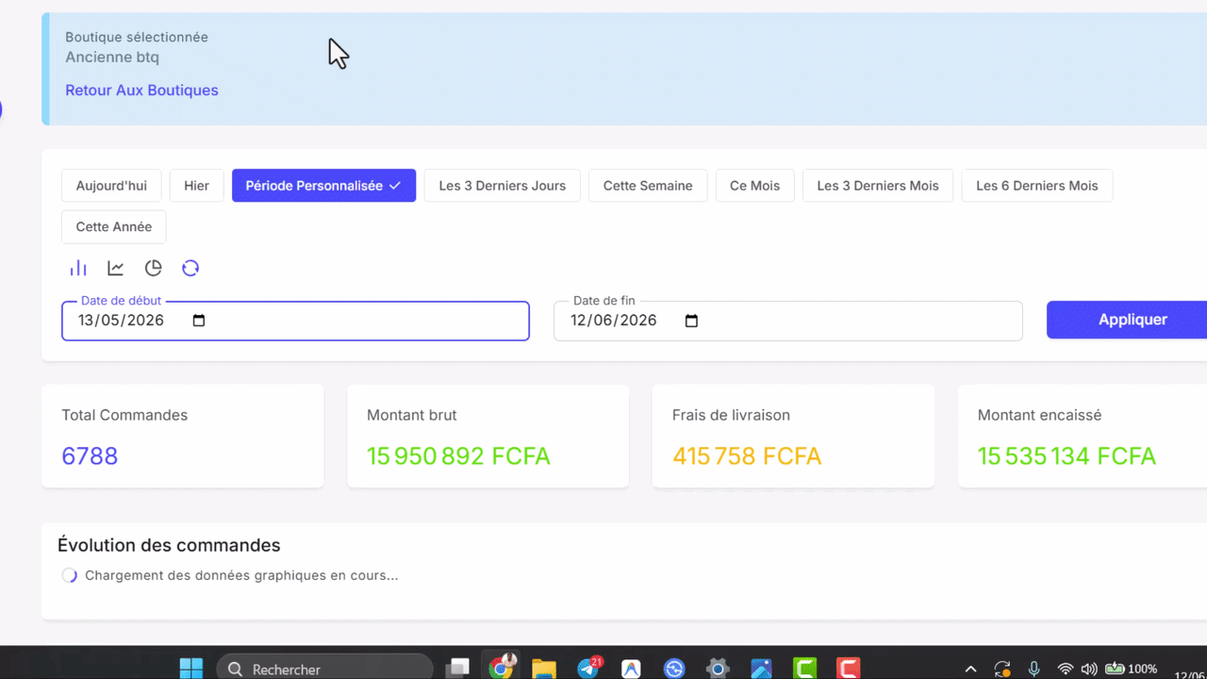
Task: Open Telegram from the taskbar
Action: (588, 668)
